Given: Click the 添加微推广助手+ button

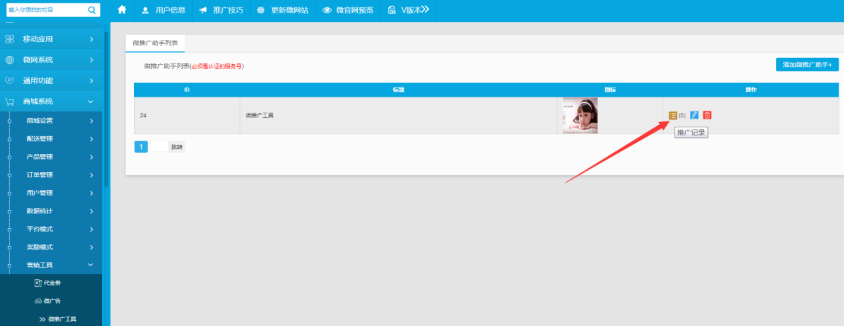Looking at the screenshot, I should tap(807, 65).
